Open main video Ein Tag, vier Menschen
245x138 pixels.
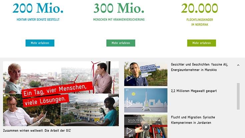click(x=61, y=93)
